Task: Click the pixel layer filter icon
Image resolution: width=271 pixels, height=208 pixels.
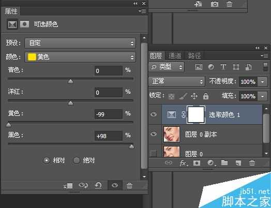Action: pos(199,67)
